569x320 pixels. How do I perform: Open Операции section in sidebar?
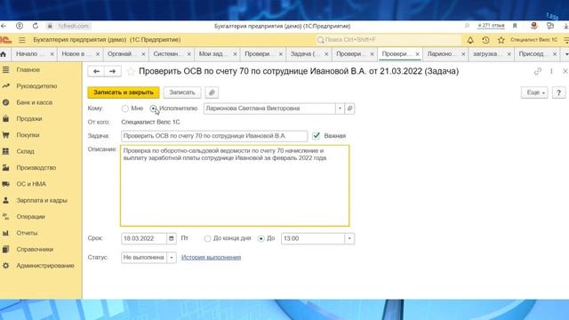(x=30, y=217)
